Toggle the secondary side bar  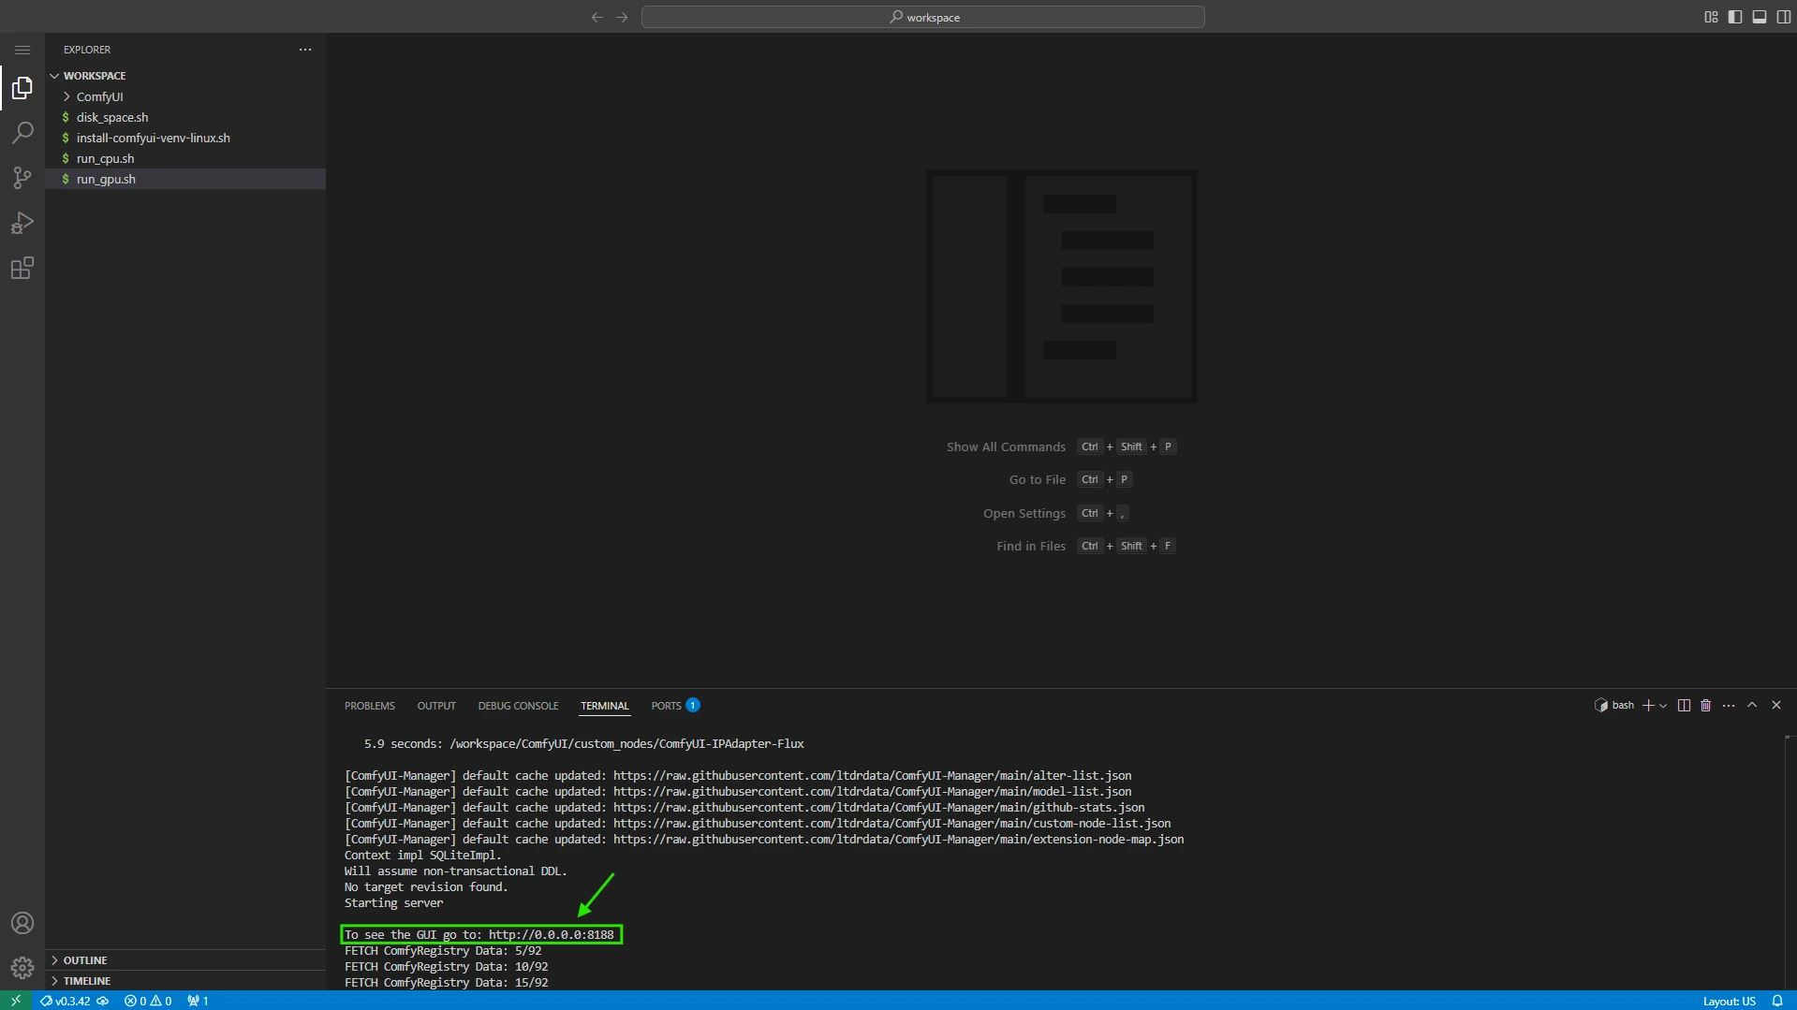1784,17
